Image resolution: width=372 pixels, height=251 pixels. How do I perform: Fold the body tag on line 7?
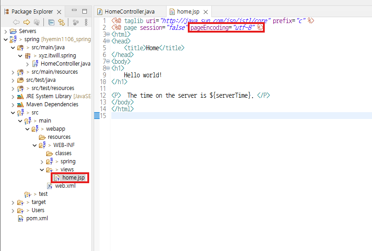tap(108, 62)
